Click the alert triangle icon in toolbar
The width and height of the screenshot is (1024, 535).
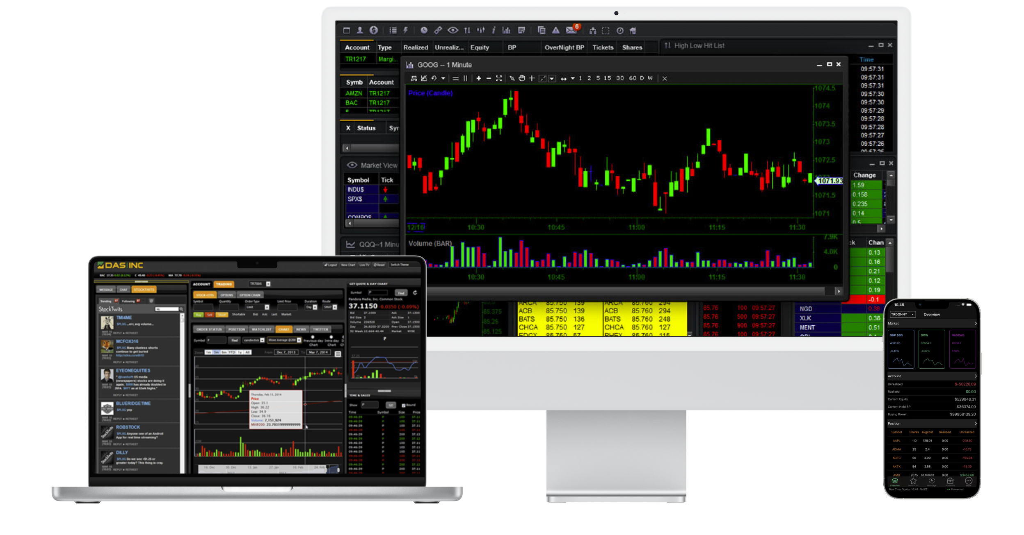click(x=555, y=30)
